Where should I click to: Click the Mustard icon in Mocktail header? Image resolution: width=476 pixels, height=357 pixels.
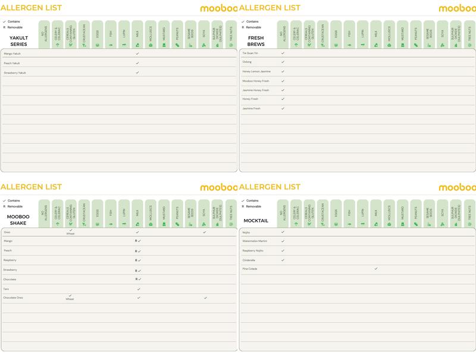tap(402, 223)
